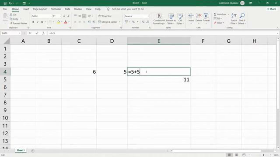Click in the Tell me what you want to do box
This screenshot has width=280, height=157.
128,9
